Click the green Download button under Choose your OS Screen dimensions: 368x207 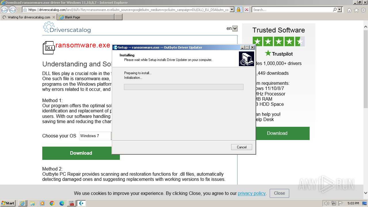click(81, 153)
